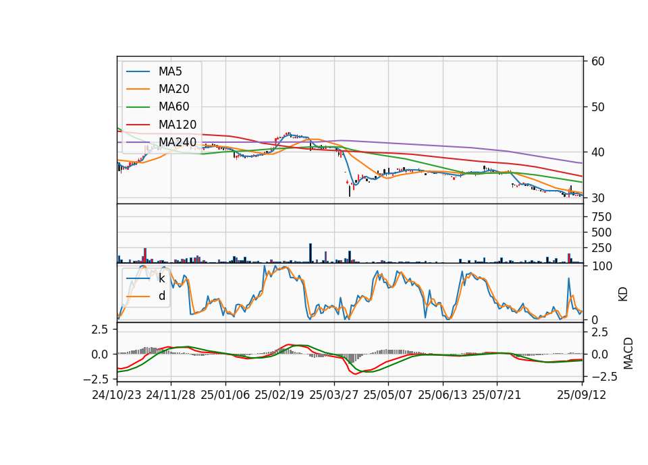648x465 pixels.
Task: Click the MA5 legend label
Action: pyautogui.click(x=170, y=71)
